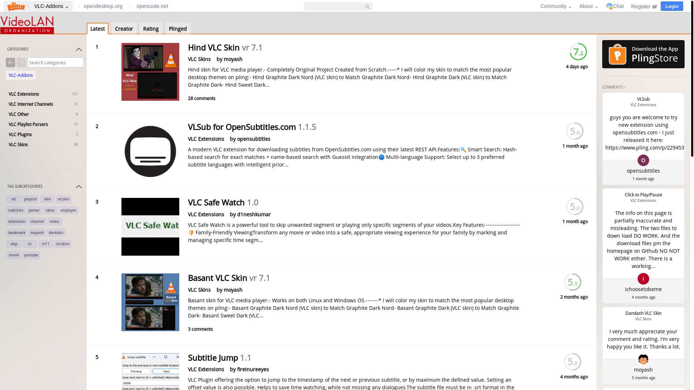Open opencode.net link

coord(152,6)
